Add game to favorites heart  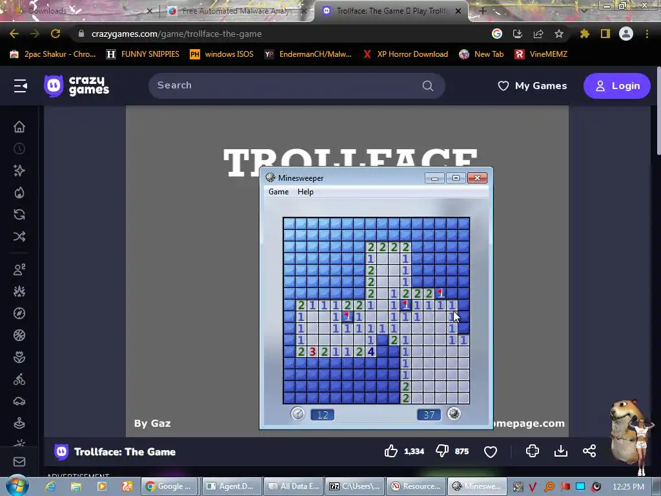[x=491, y=451]
